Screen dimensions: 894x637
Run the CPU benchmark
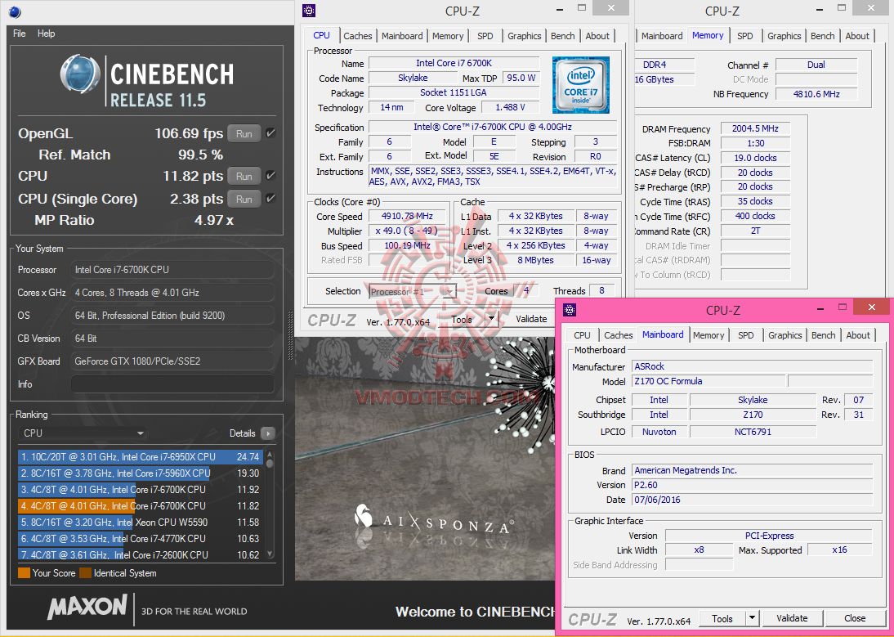(244, 176)
